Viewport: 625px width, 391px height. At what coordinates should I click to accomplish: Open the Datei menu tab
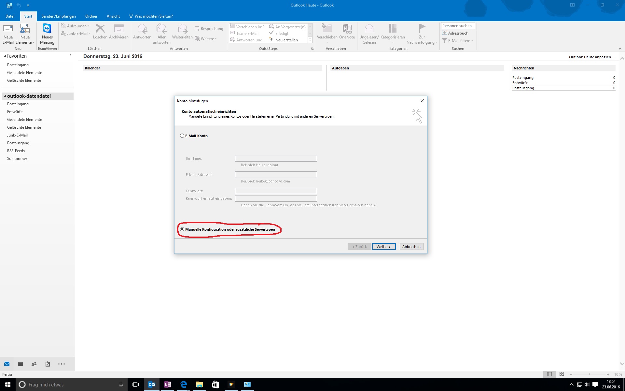click(10, 16)
